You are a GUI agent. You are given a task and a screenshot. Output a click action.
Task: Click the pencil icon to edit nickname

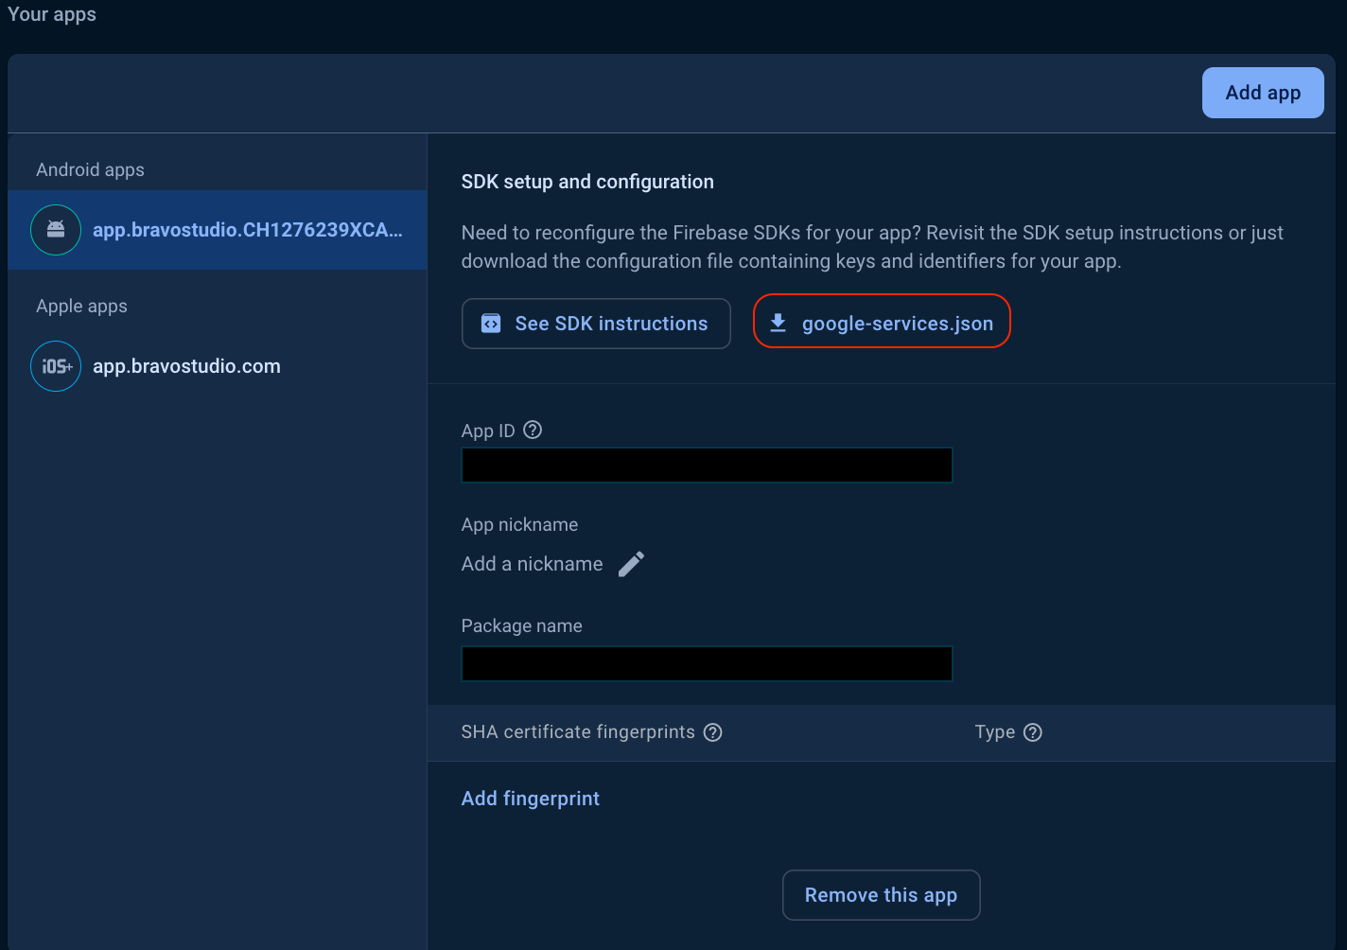631,564
